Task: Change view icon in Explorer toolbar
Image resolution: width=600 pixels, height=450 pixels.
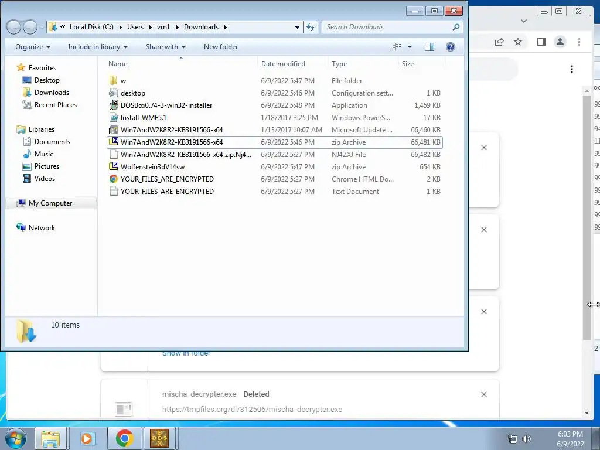Action: (397, 47)
